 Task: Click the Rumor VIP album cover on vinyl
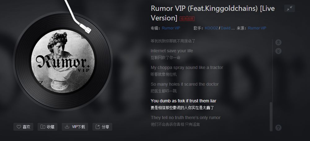63,61
